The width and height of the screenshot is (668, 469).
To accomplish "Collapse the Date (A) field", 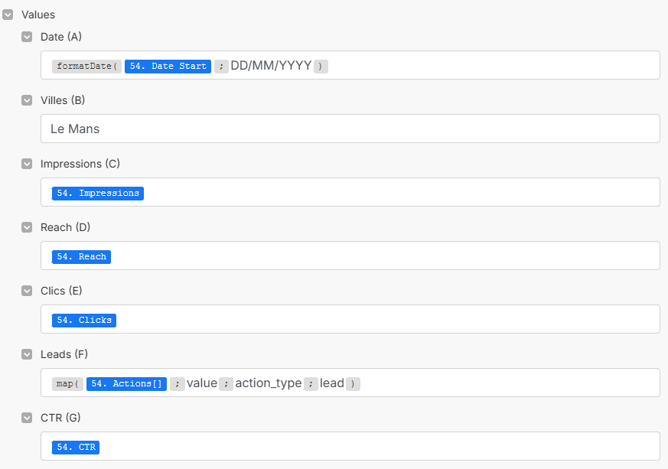I will 27,37.
